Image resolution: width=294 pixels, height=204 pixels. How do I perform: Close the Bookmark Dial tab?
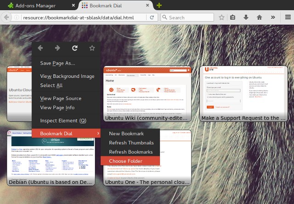point(147,6)
